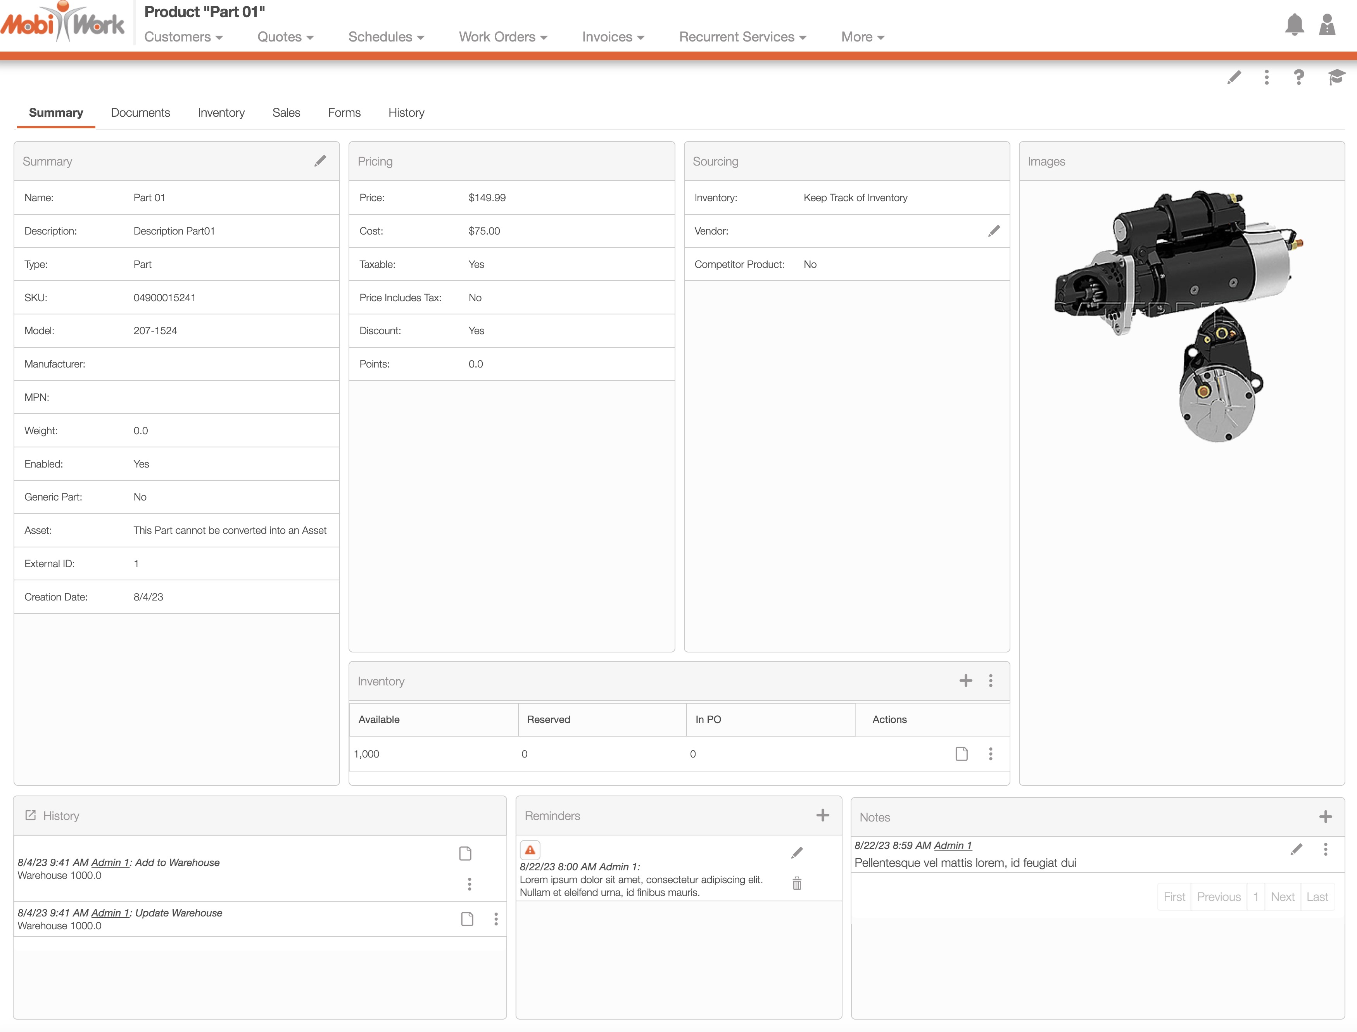The image size is (1357, 1032).
Task: Switch to the Sales tab
Action: coord(286,112)
